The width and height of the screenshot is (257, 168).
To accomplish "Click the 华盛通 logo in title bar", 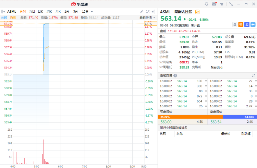I will pyautogui.click(x=79, y=4).
